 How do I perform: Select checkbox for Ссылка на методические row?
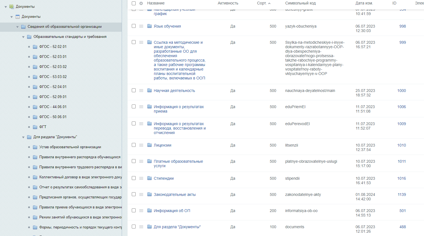pyautogui.click(x=134, y=42)
